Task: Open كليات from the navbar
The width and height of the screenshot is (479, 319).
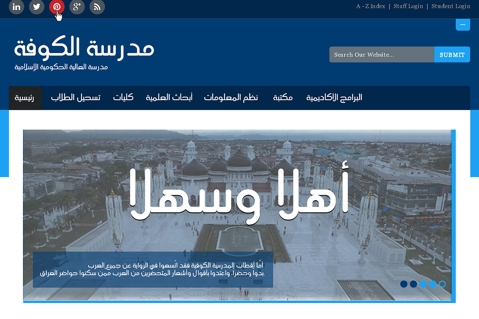Action: [x=123, y=98]
